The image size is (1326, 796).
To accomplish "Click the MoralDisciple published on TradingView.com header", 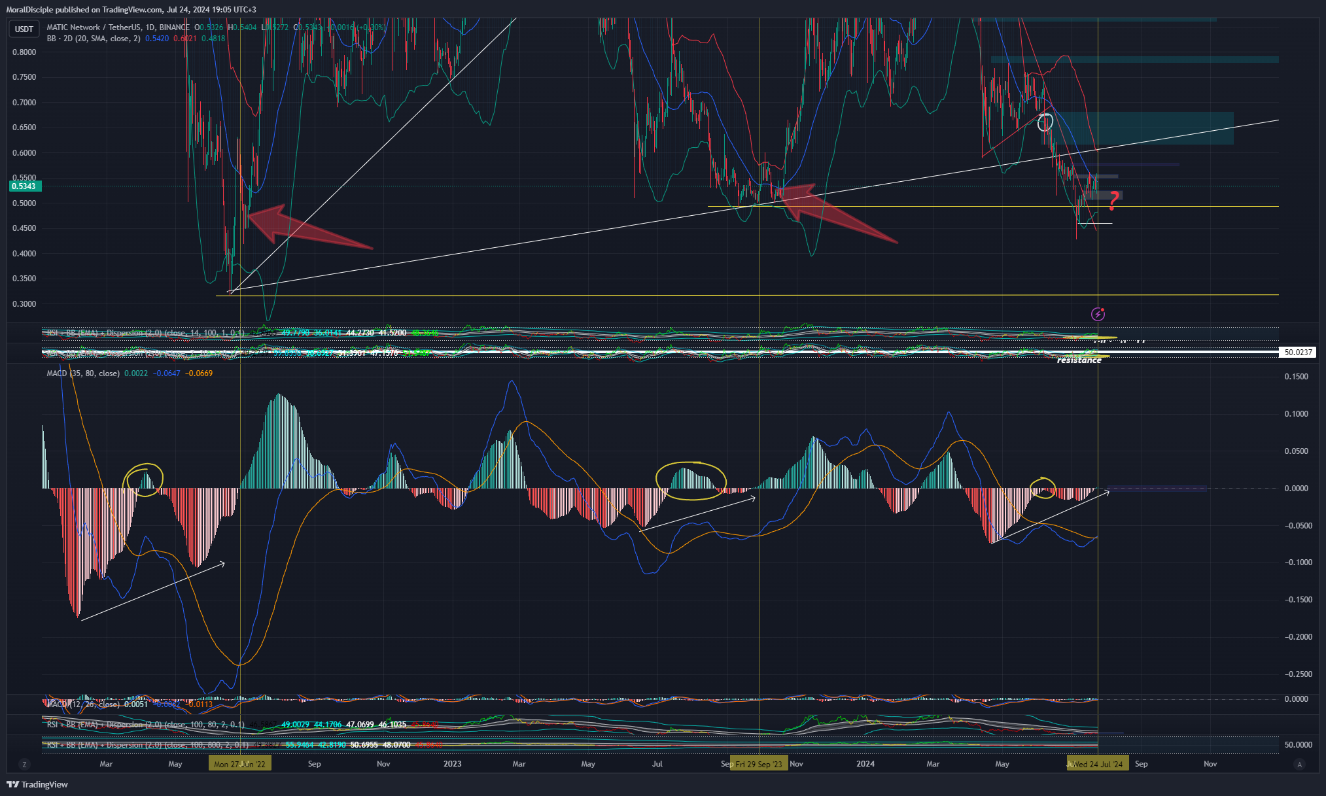I will point(131,9).
